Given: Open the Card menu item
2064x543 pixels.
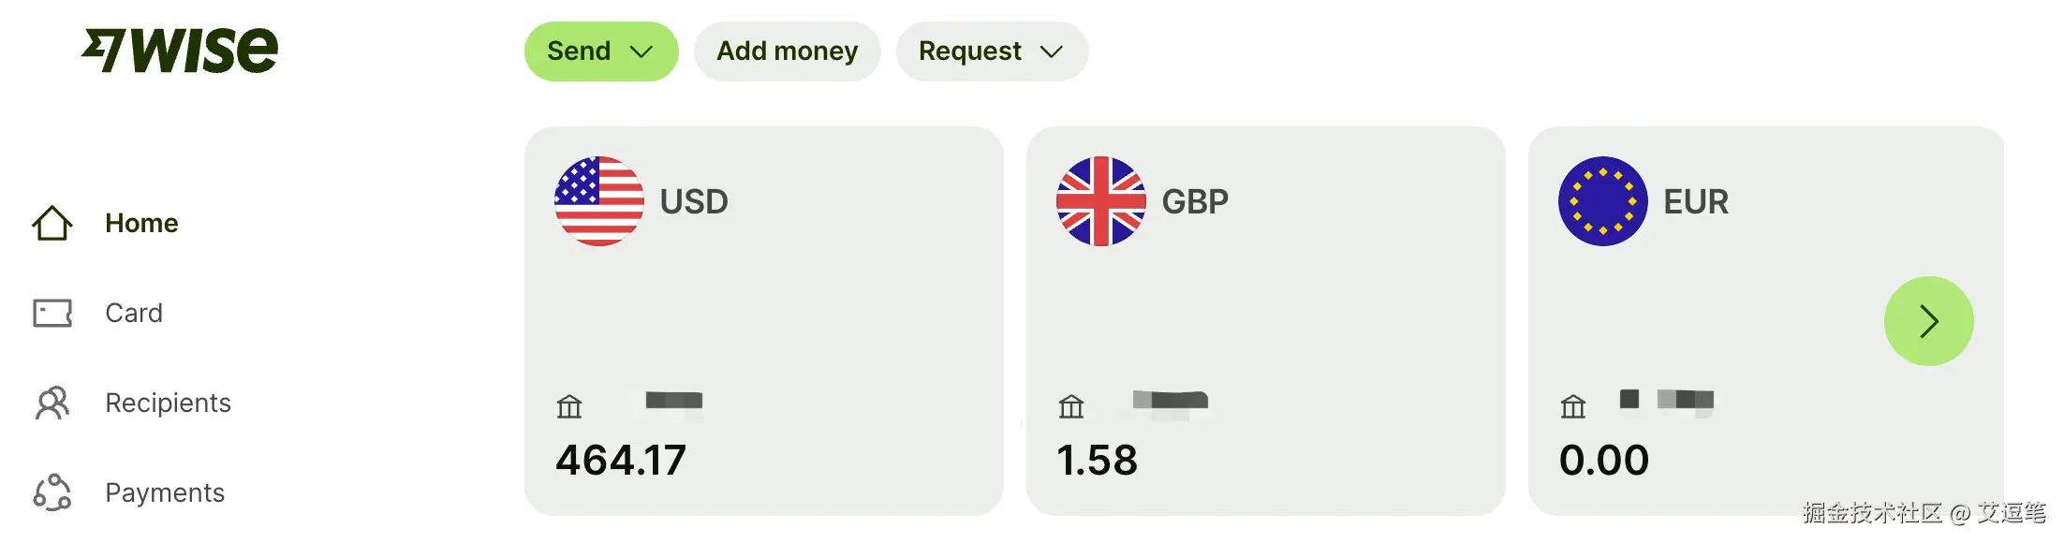Looking at the screenshot, I should (134, 313).
